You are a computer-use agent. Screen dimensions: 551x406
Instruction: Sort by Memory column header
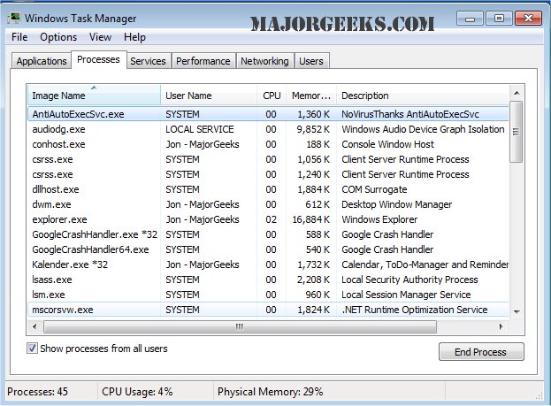(311, 96)
